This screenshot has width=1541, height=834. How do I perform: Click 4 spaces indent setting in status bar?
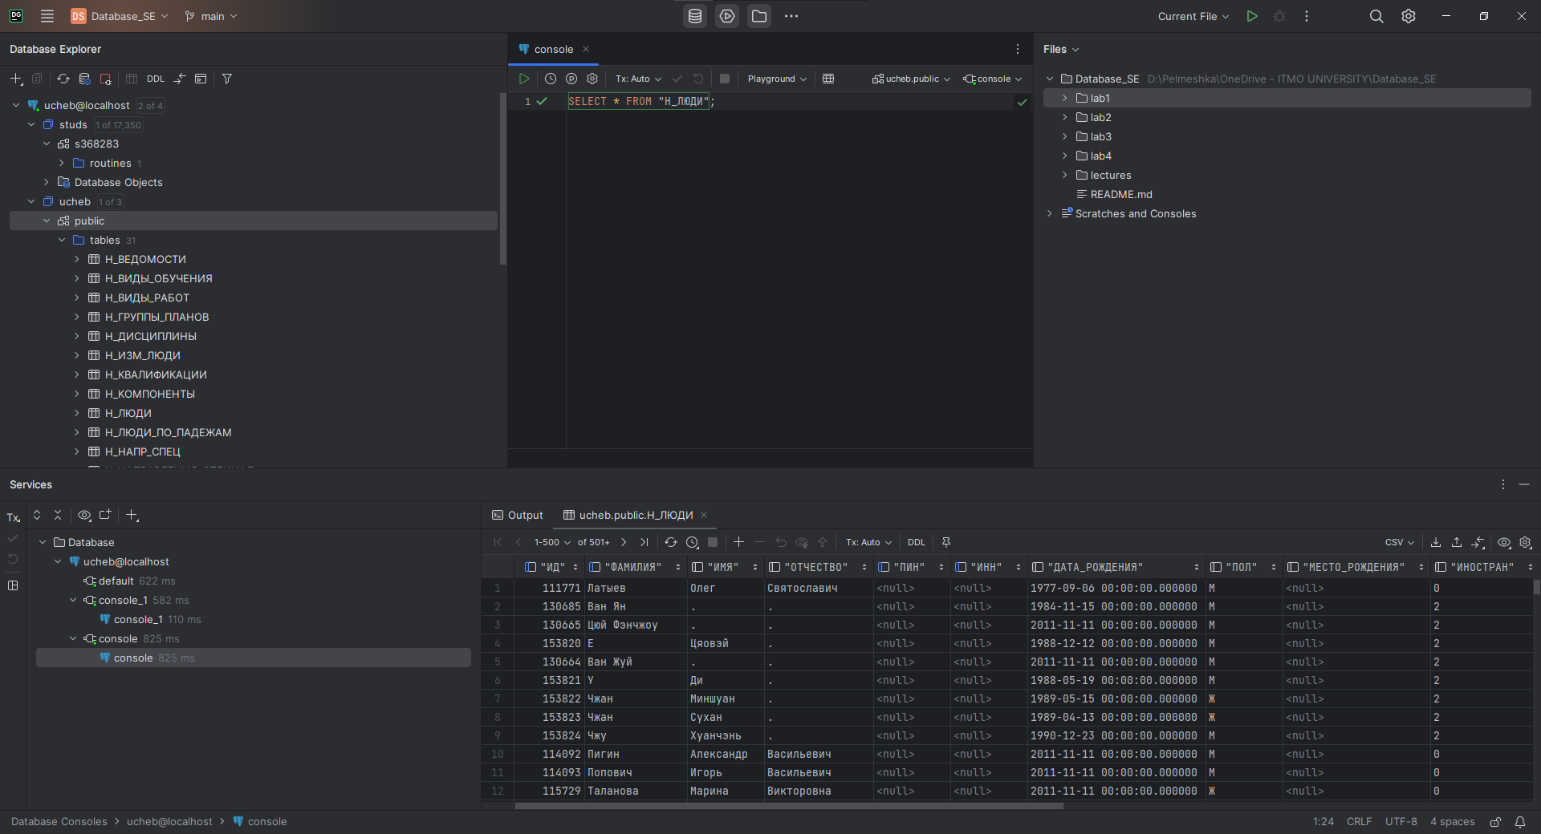[1452, 822]
